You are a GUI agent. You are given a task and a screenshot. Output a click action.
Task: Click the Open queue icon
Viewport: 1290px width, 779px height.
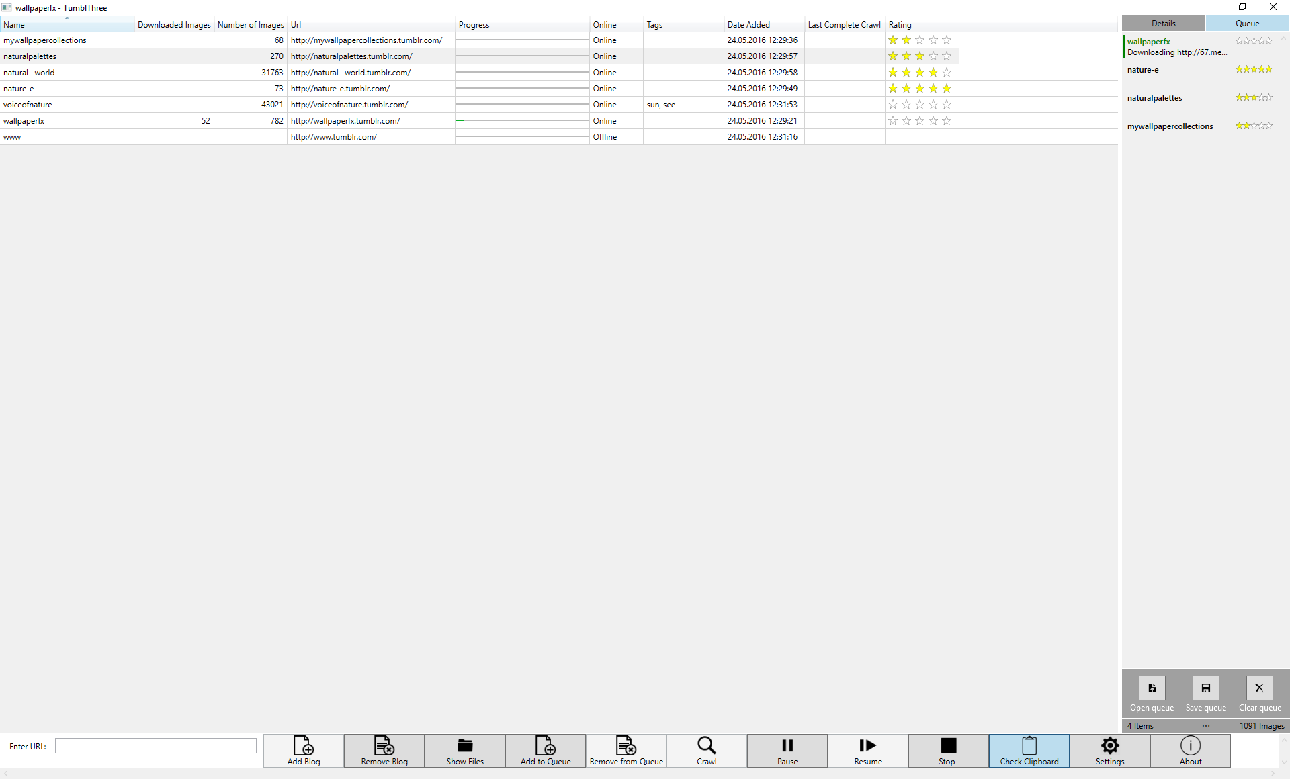[1152, 688]
